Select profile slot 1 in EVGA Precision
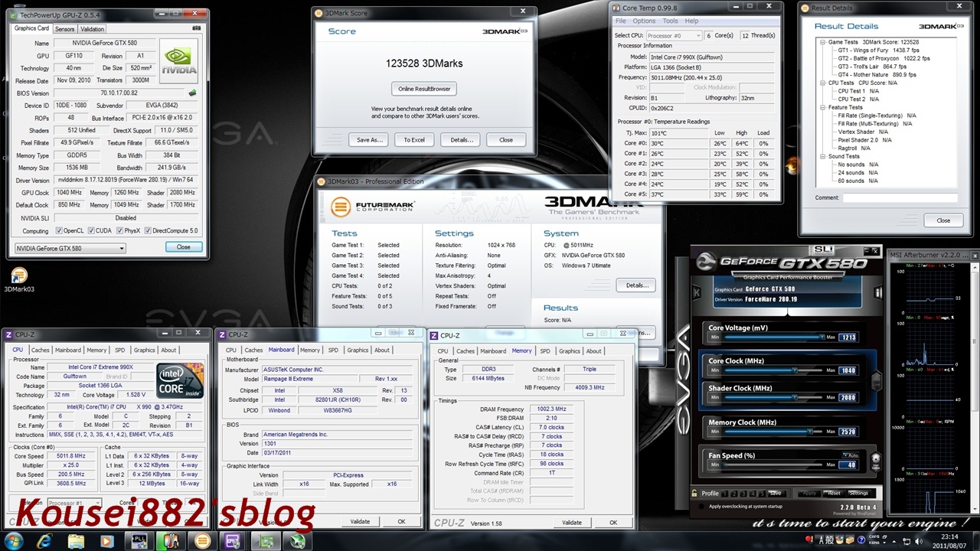980x551 pixels. pyautogui.click(x=724, y=494)
